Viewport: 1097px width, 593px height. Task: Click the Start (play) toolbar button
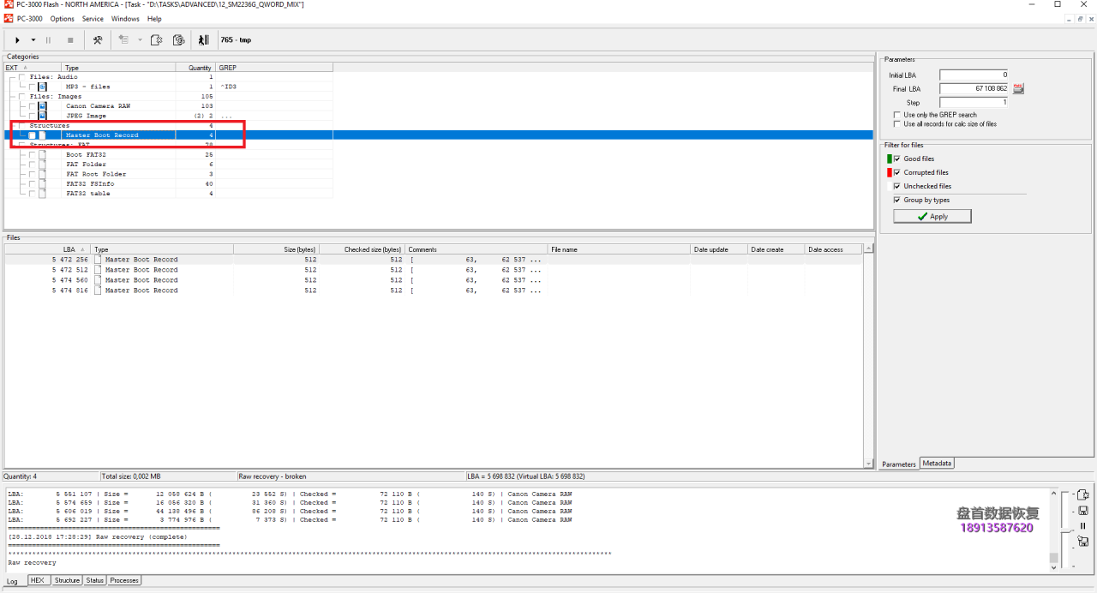click(17, 40)
